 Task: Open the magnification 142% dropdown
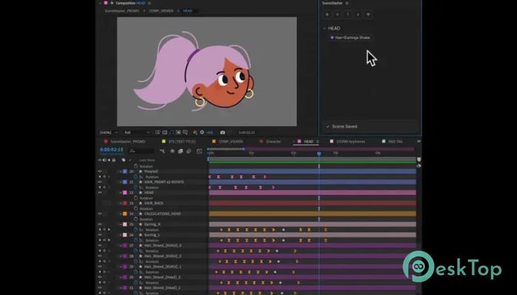[x=109, y=132]
